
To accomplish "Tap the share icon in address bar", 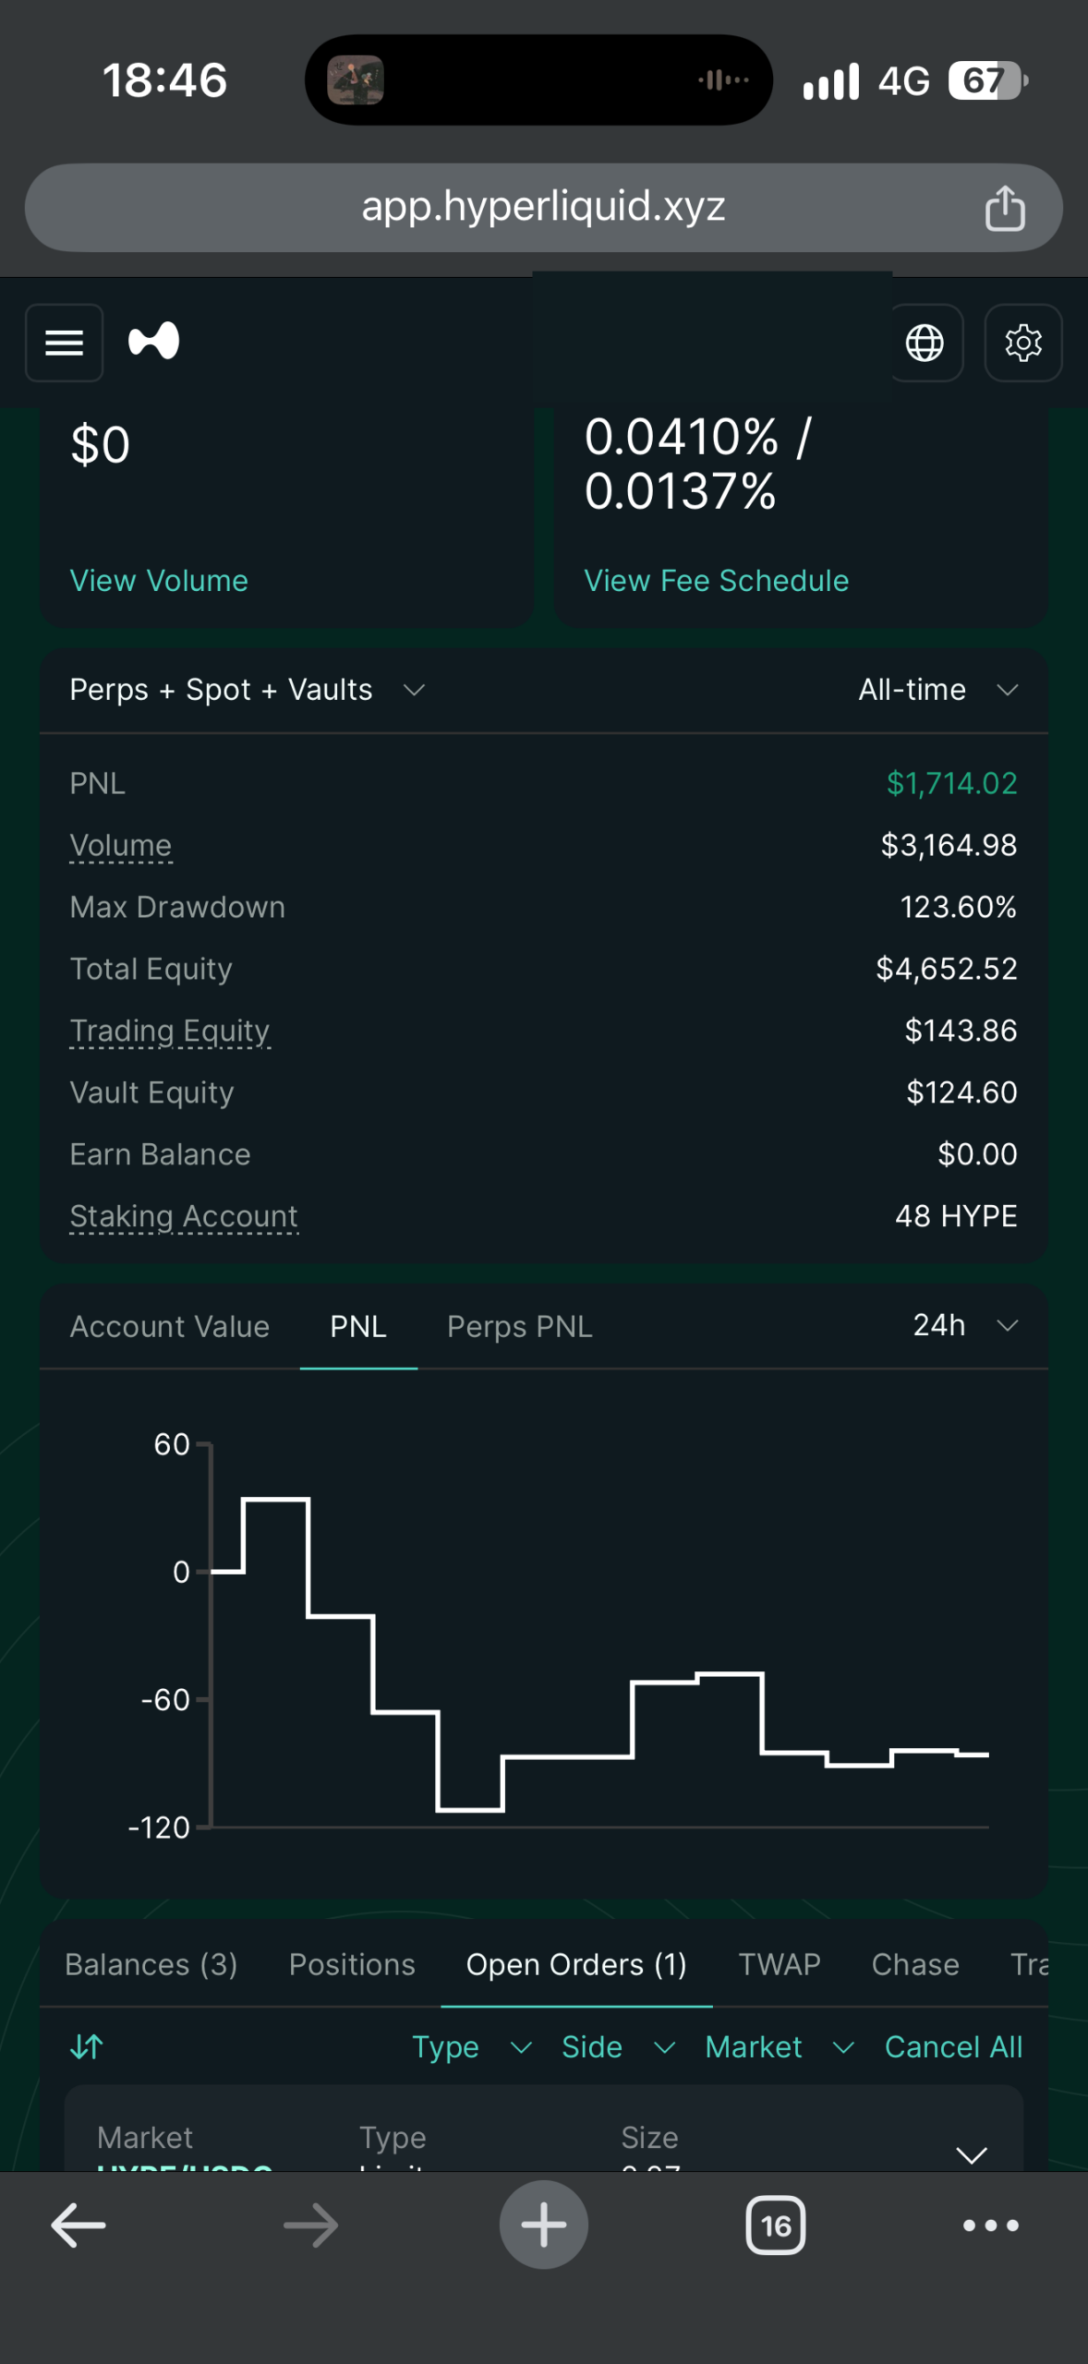I will pyautogui.click(x=1005, y=207).
